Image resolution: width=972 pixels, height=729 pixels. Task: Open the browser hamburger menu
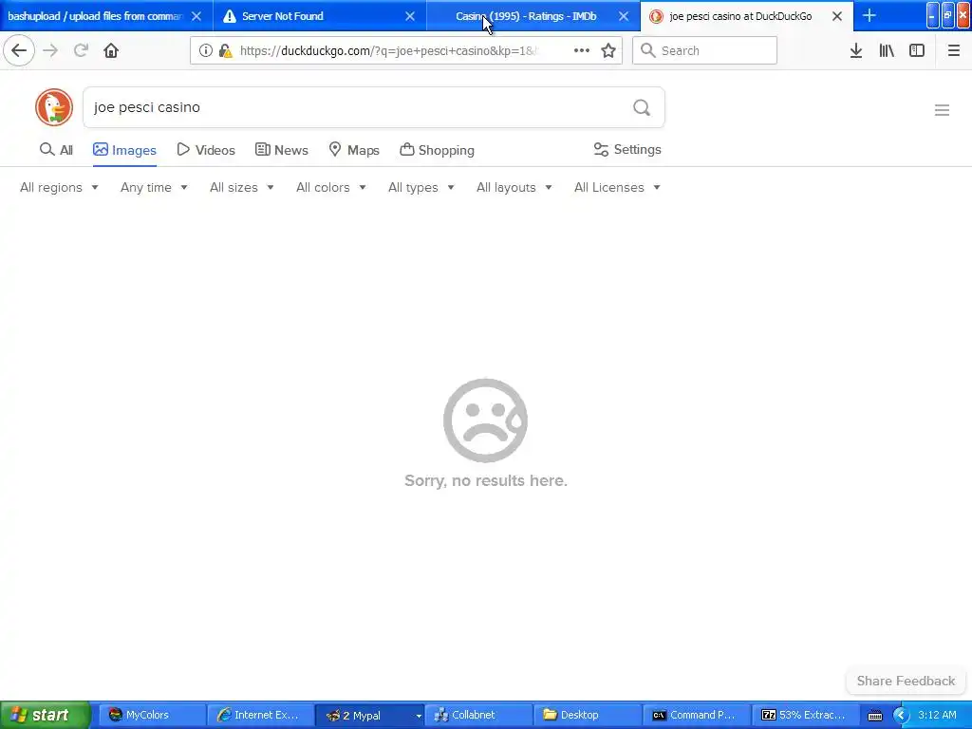(953, 50)
